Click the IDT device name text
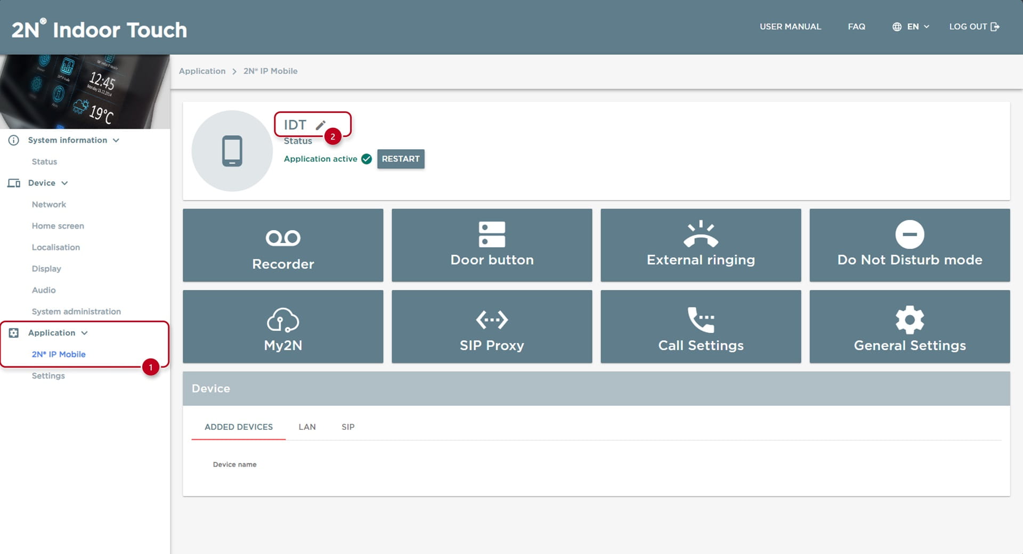This screenshot has height=554, width=1023. pyautogui.click(x=295, y=125)
